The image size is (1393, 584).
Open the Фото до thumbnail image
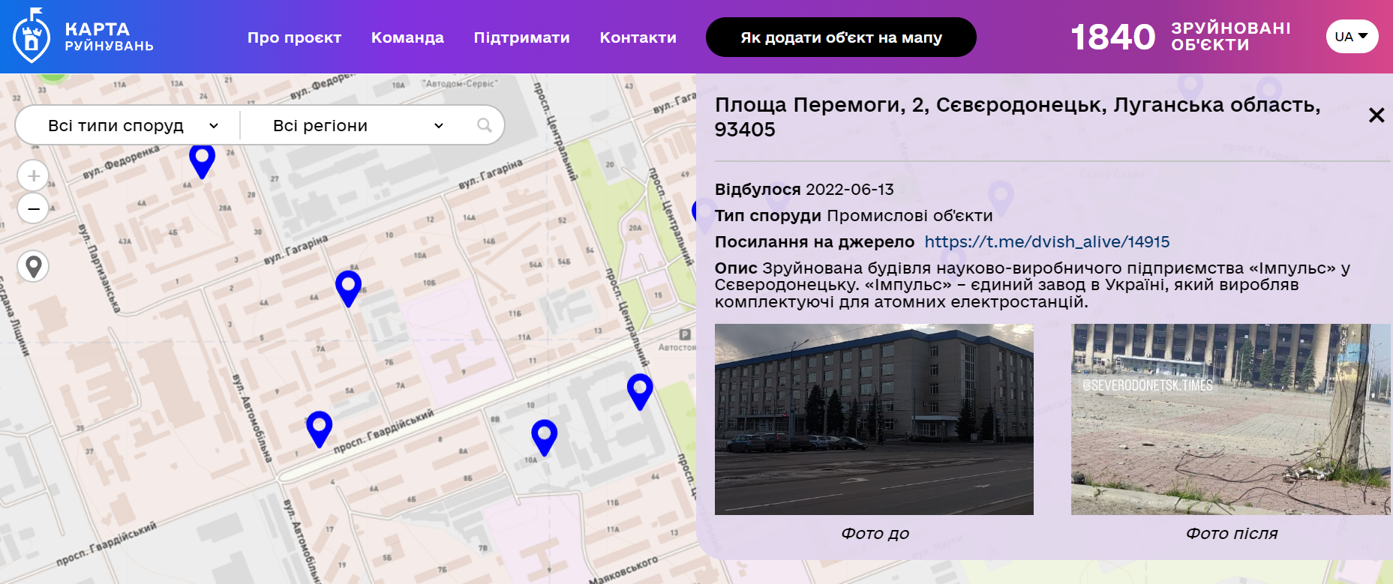[874, 419]
